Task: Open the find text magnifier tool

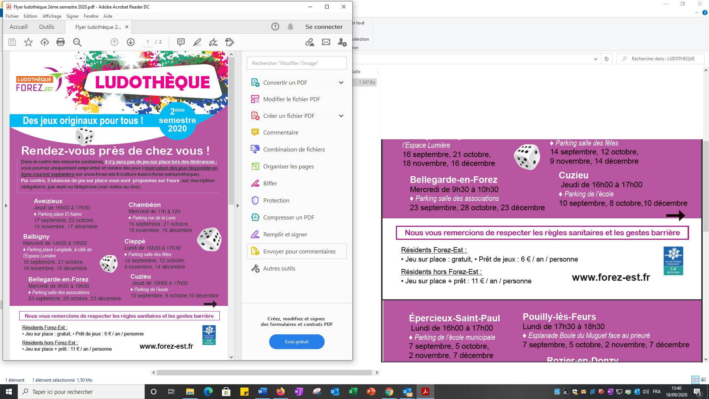Action: (77, 42)
